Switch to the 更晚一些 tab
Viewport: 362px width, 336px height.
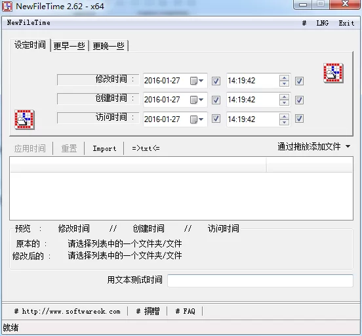(108, 46)
